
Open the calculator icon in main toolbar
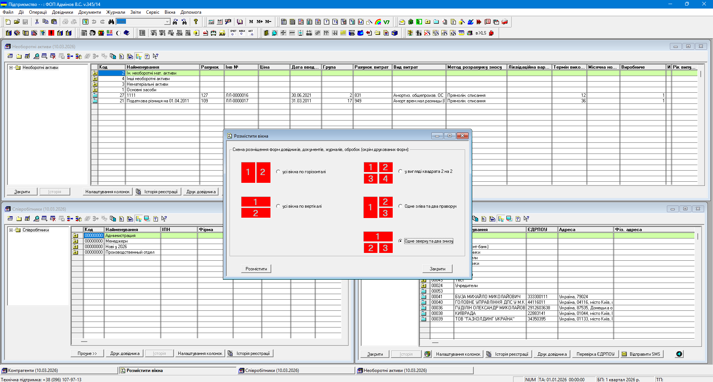pos(211,22)
